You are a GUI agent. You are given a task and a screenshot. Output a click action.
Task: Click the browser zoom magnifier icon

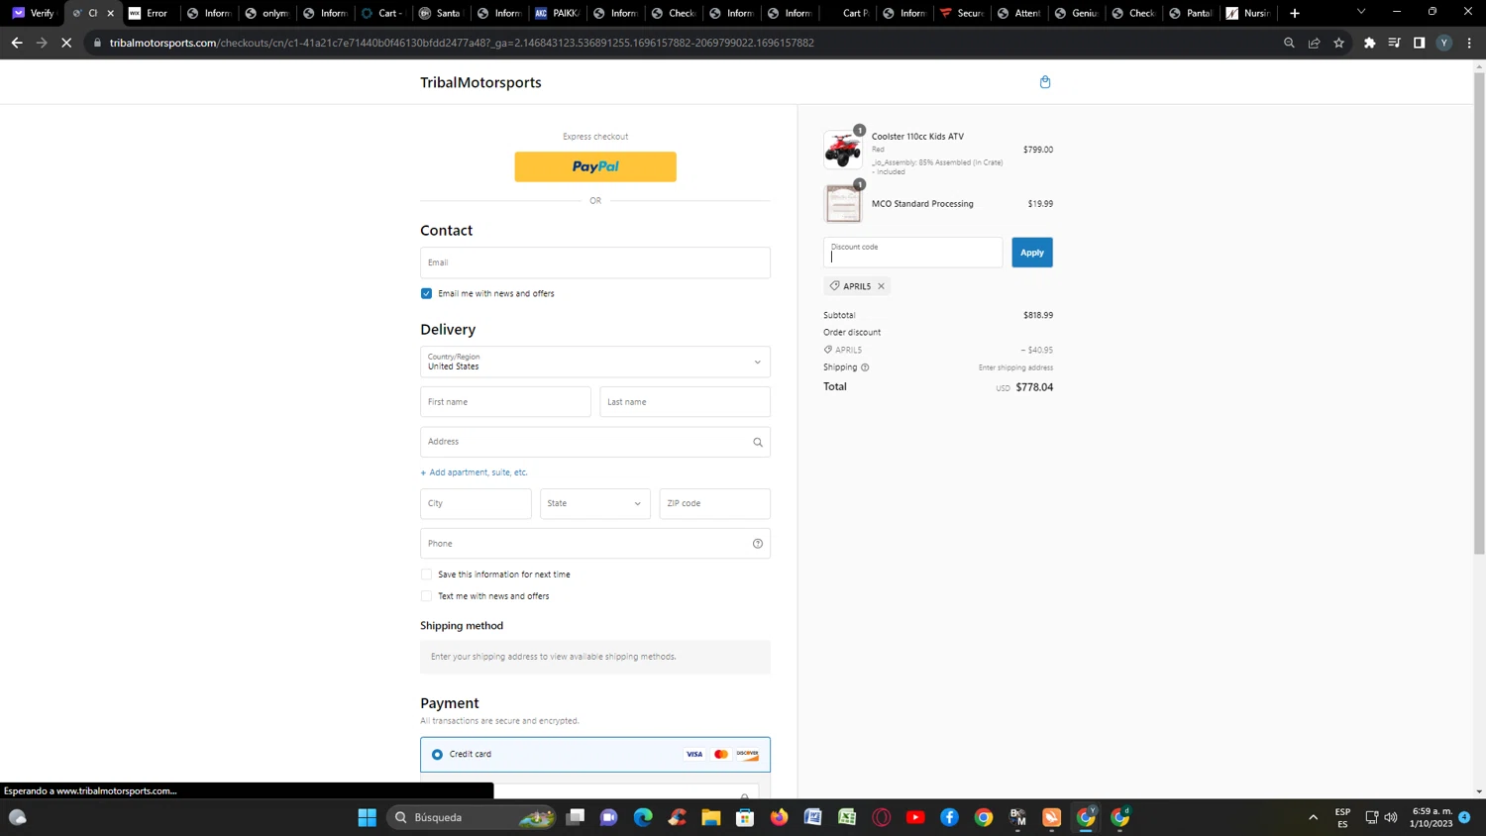[1289, 43]
